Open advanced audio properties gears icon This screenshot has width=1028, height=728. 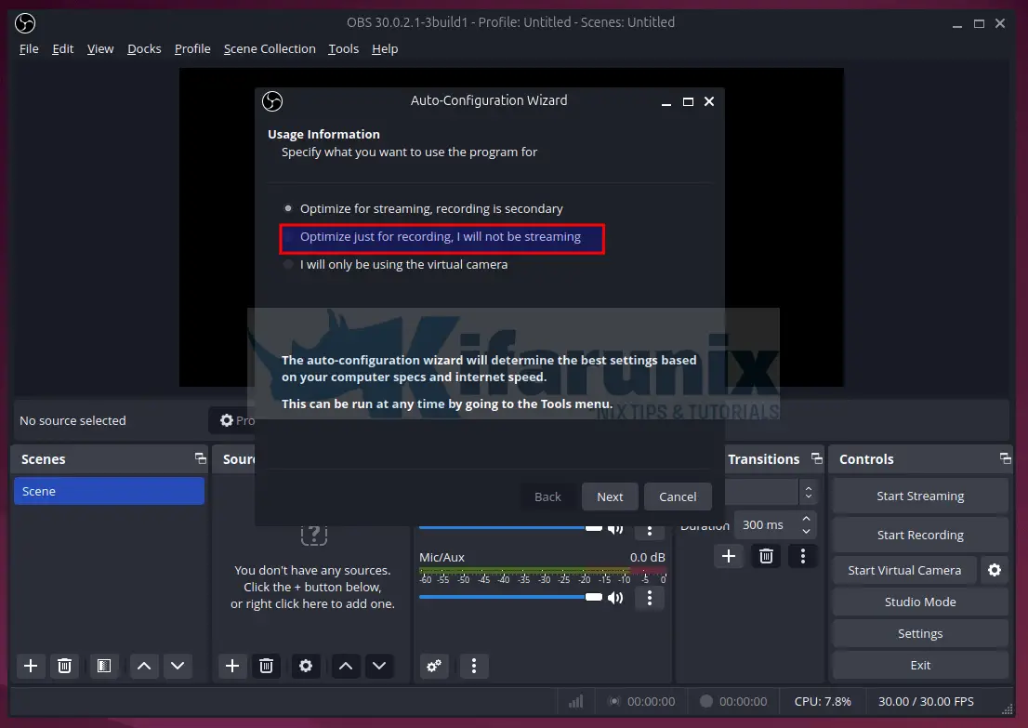[x=433, y=666]
